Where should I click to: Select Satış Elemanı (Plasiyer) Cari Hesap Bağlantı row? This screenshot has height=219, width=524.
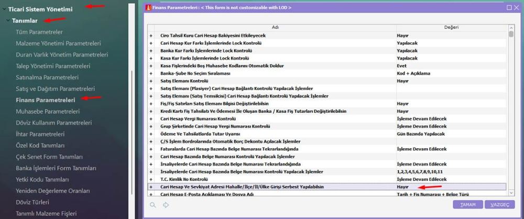coord(327,89)
